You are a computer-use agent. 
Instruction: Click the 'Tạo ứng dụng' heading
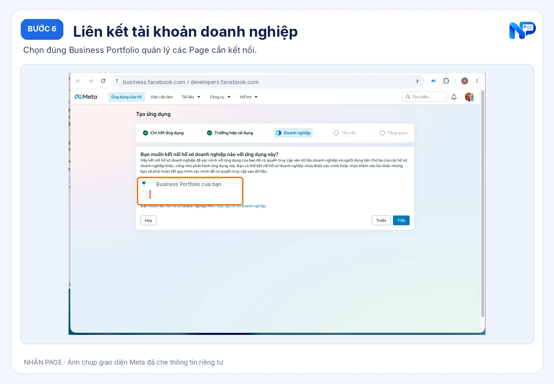tap(153, 114)
